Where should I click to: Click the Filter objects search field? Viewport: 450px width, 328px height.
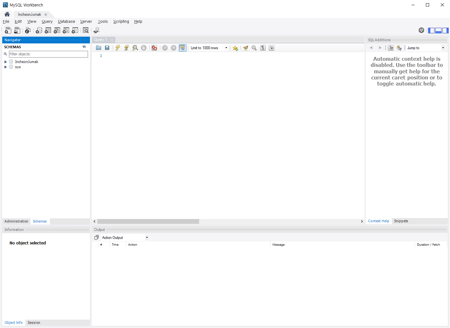coord(49,54)
